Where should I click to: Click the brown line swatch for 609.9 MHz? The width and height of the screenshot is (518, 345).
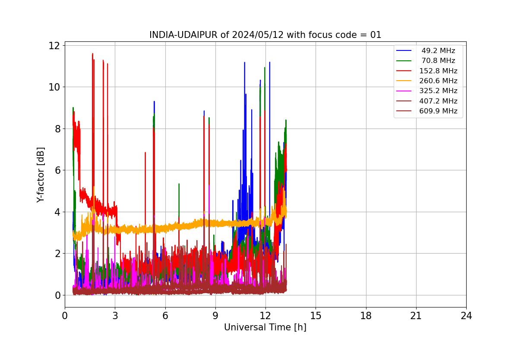pos(404,111)
